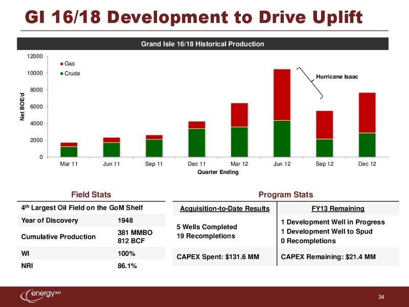The image size is (409, 307).
Task: Click the '12000' y-axis value
Action: 35,56
